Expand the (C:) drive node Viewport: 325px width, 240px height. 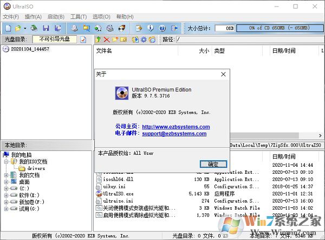(x=6, y=188)
